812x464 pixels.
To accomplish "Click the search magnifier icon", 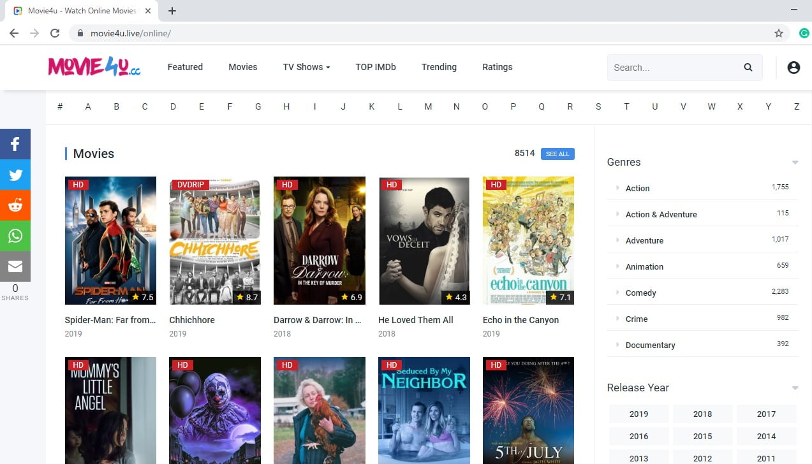I will (x=748, y=68).
